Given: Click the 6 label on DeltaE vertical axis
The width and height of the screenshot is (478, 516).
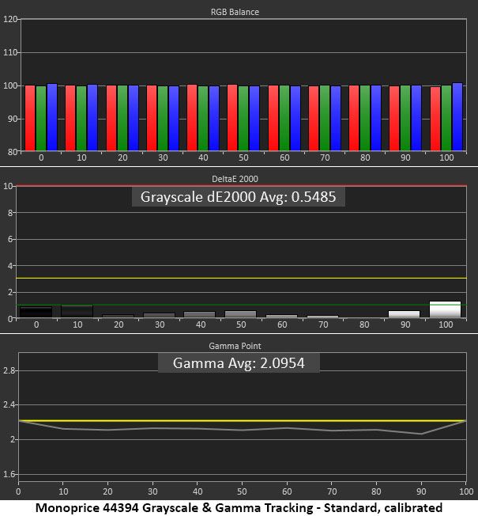Looking at the screenshot, I should click(x=10, y=239).
